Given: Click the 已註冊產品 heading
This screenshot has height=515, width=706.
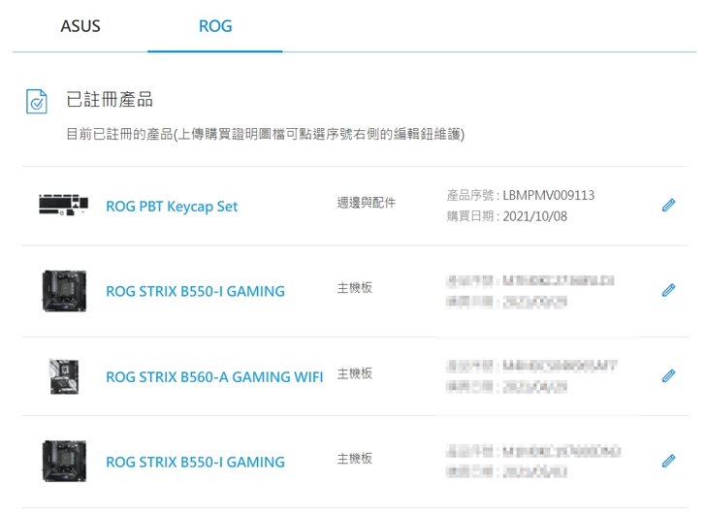Looking at the screenshot, I should 110,100.
